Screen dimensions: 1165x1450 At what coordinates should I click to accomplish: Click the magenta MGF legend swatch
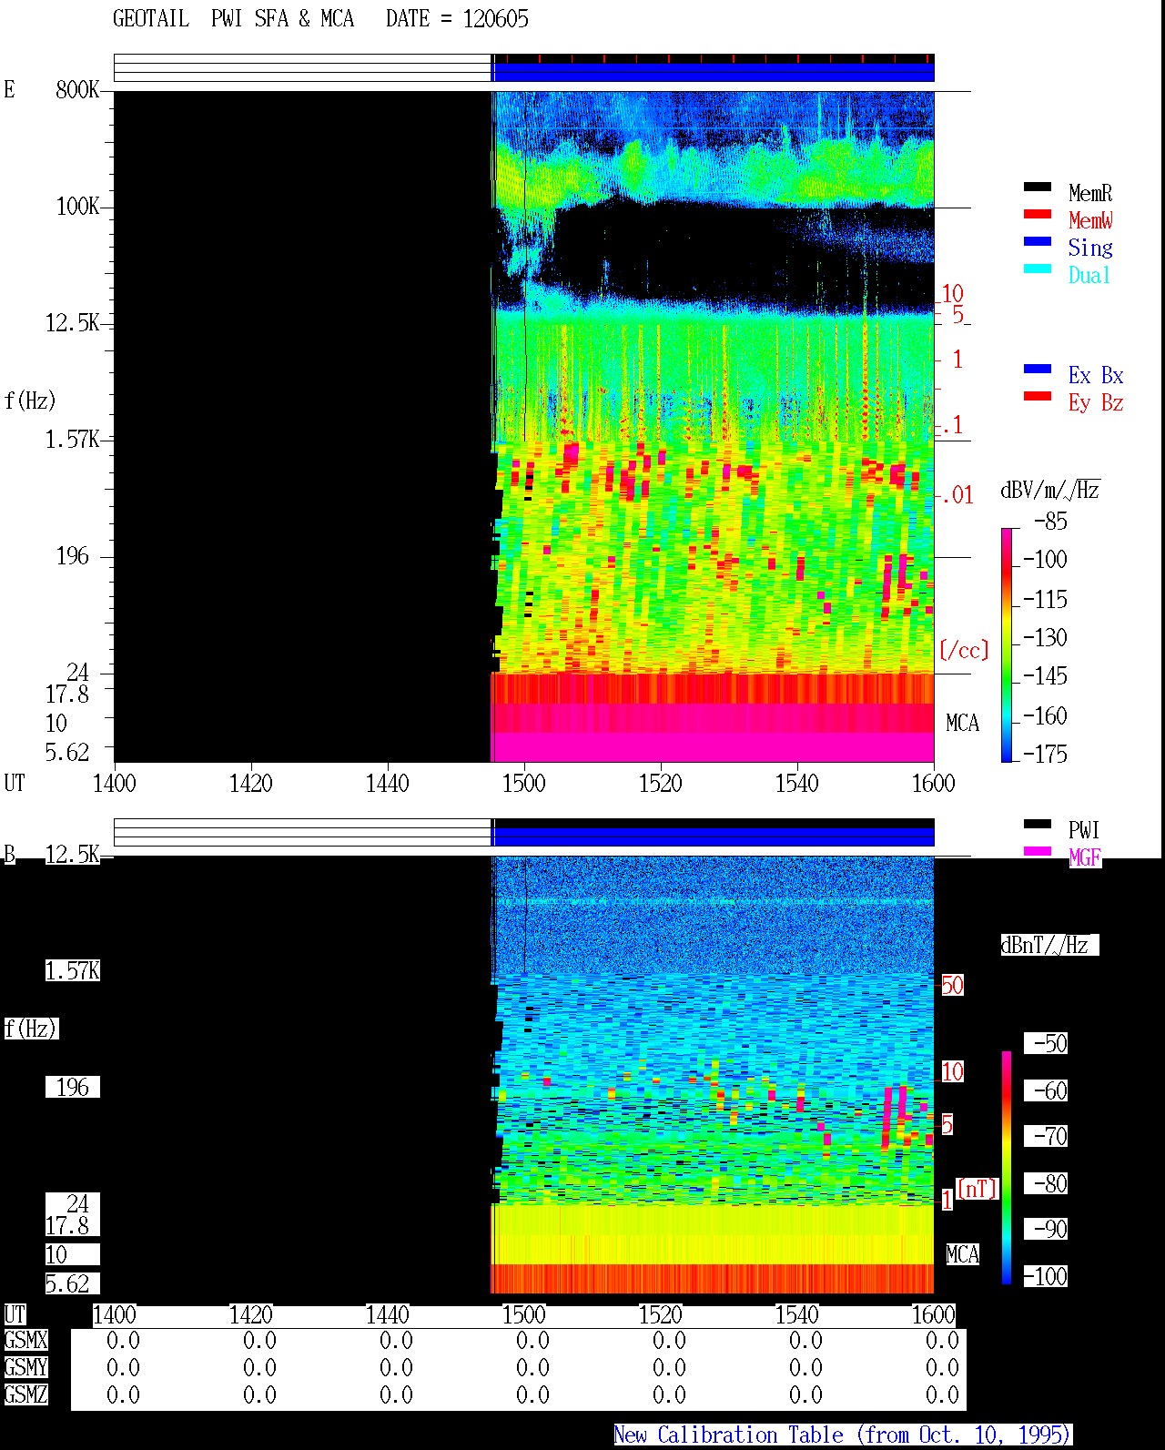(x=1038, y=852)
